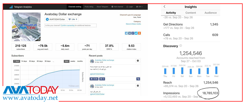Image resolution: width=245 pixels, height=105 pixels.
Task: Click the 210 125 subscribers stat box
Action: (x=21, y=47)
